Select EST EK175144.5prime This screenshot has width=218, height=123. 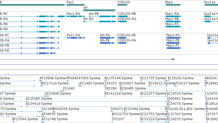pos(118,78)
